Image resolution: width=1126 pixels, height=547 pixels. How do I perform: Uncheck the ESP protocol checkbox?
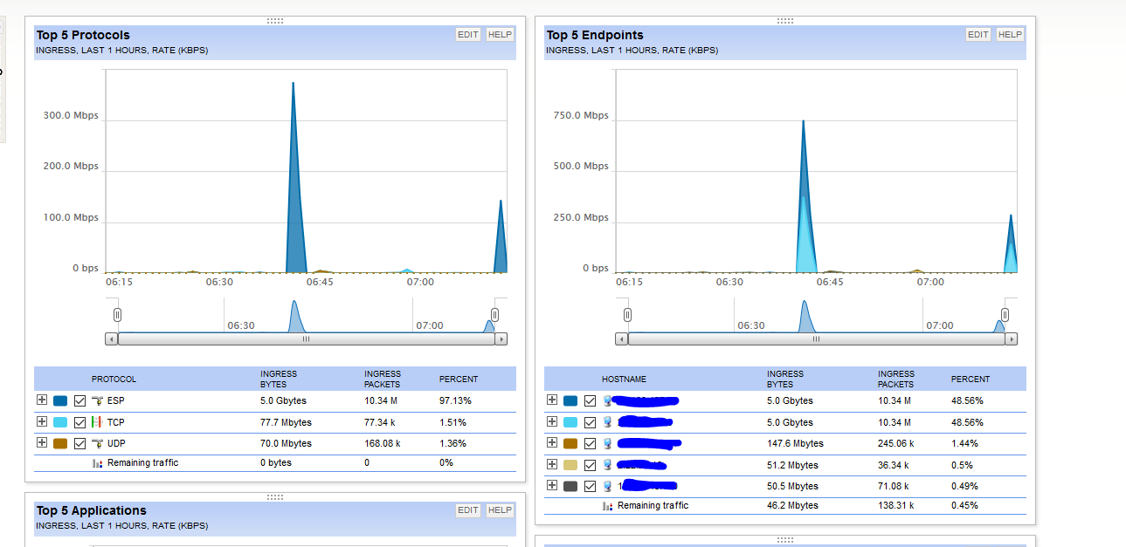[x=80, y=401]
